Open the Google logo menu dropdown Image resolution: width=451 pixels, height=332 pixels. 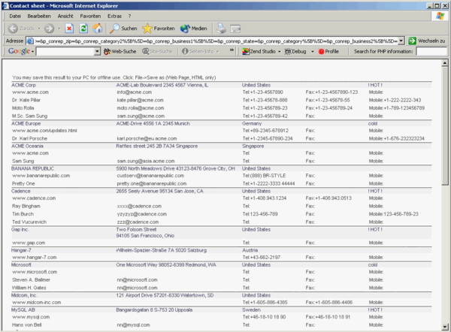click(32, 52)
